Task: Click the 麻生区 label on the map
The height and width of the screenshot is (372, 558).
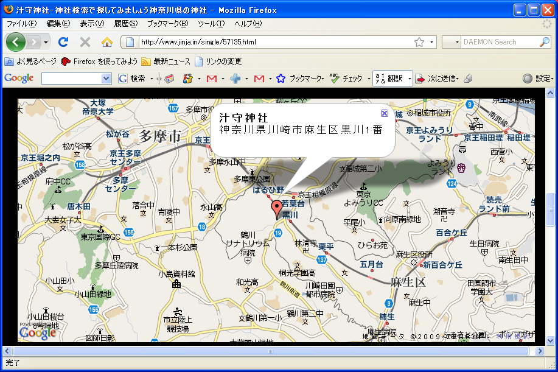Action: click(x=408, y=283)
